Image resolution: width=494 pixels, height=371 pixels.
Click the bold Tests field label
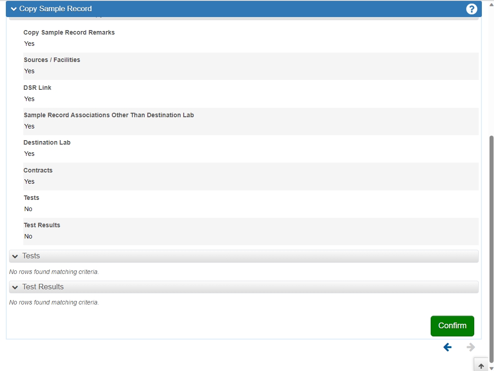[x=31, y=198]
